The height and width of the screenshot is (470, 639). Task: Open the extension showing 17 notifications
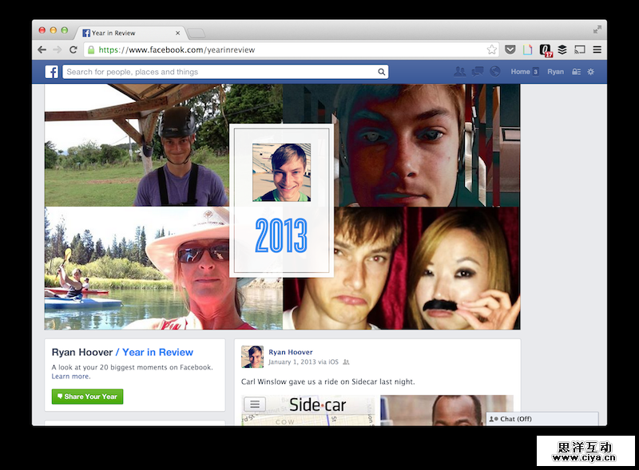[x=546, y=49]
